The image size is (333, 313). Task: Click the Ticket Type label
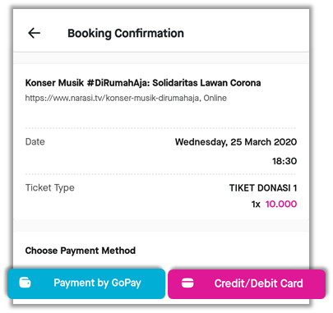coord(50,188)
